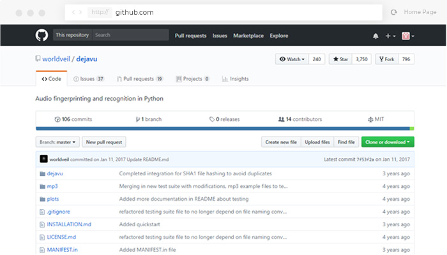The image size is (447, 255).
Task: View the 106 commits
Action: point(73,119)
